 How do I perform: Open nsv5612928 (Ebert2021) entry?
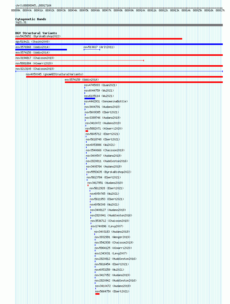(x=106, y=188)
